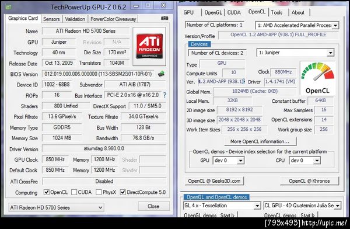Click the BIOS save chip icon
350x229 pixels.
tap(161, 74)
